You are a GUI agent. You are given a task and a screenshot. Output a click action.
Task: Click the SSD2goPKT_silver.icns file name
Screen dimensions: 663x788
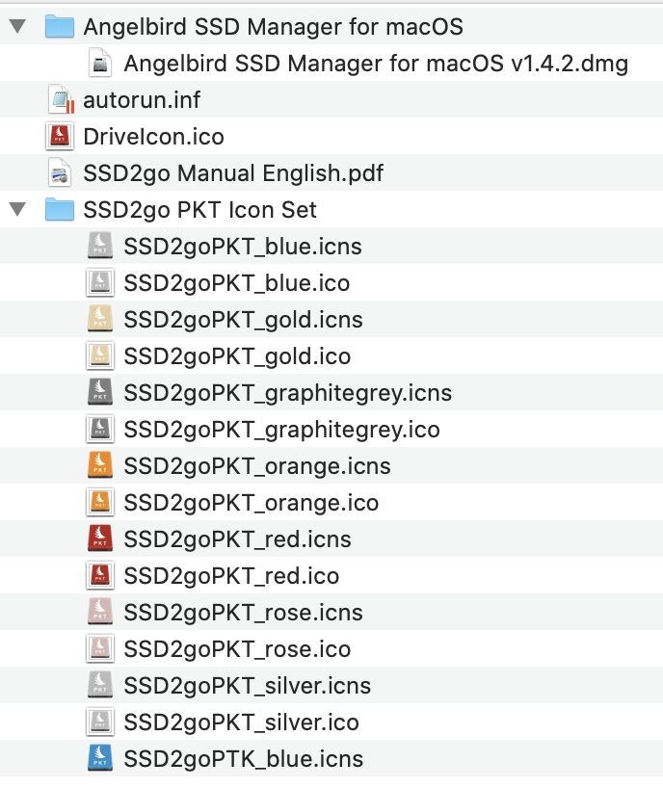247,686
